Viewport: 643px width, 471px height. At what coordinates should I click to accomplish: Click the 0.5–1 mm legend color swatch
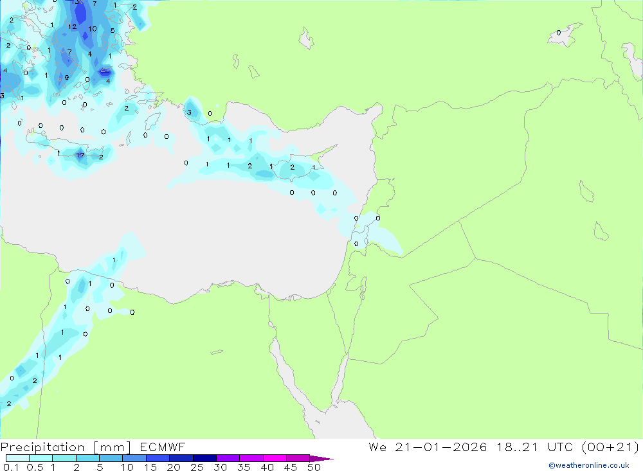[x=41, y=458]
